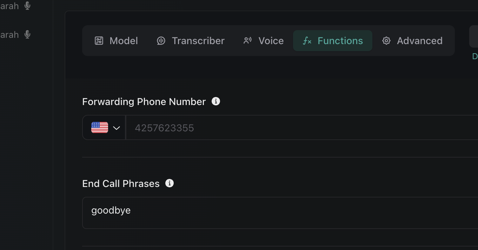The width and height of the screenshot is (478, 250).
Task: Click the microphone icon on the topmost Sarah entry
Action: (27, 6)
